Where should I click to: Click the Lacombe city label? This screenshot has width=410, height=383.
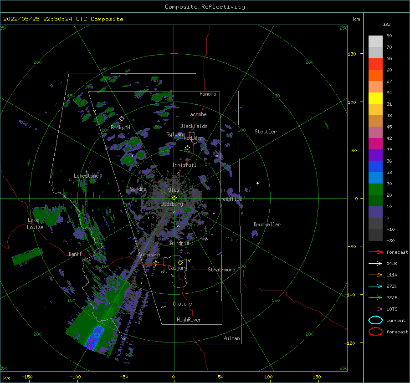point(197,114)
